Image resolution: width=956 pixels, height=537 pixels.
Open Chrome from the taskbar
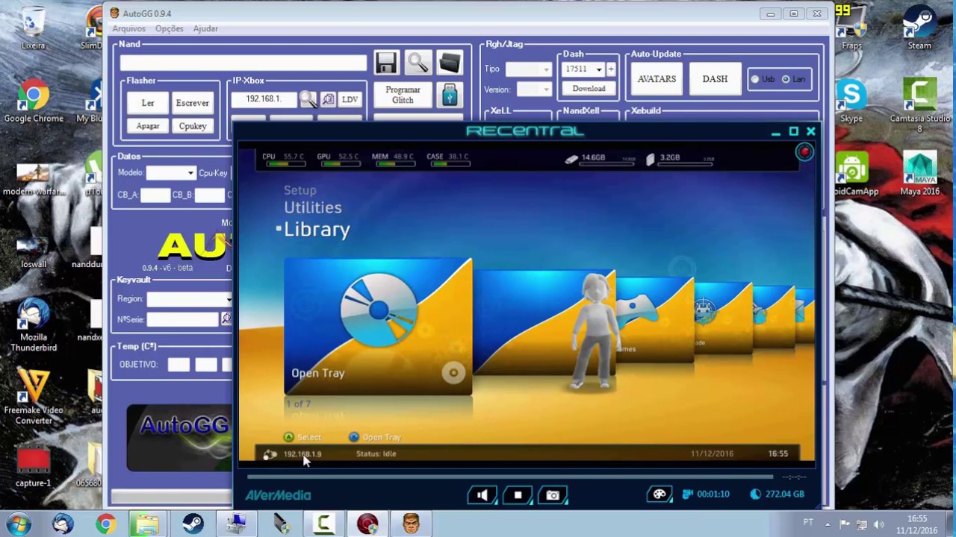coord(105,524)
